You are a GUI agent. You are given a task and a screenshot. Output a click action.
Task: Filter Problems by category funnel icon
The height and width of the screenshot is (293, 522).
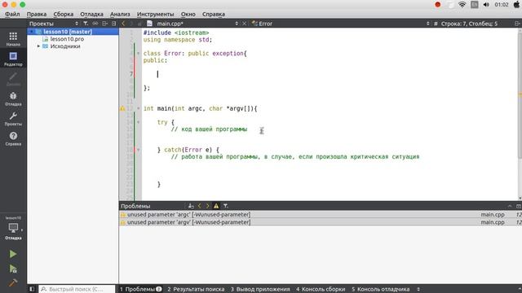[225, 206]
